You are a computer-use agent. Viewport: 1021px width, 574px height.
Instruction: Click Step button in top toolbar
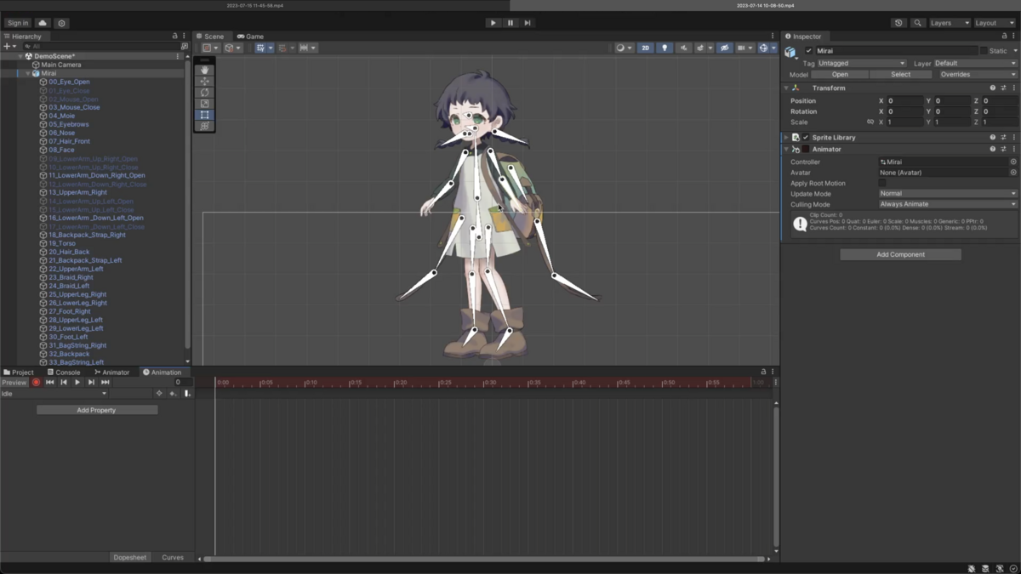(x=528, y=23)
